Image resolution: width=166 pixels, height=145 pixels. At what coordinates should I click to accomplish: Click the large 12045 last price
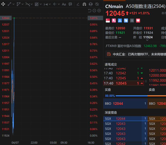115,13
